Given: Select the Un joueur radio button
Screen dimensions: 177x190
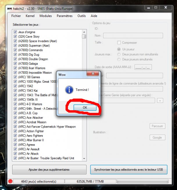Looking at the screenshot, I should [119, 49].
